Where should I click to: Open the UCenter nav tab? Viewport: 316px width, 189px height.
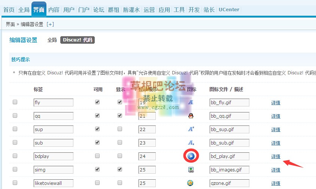point(229,10)
